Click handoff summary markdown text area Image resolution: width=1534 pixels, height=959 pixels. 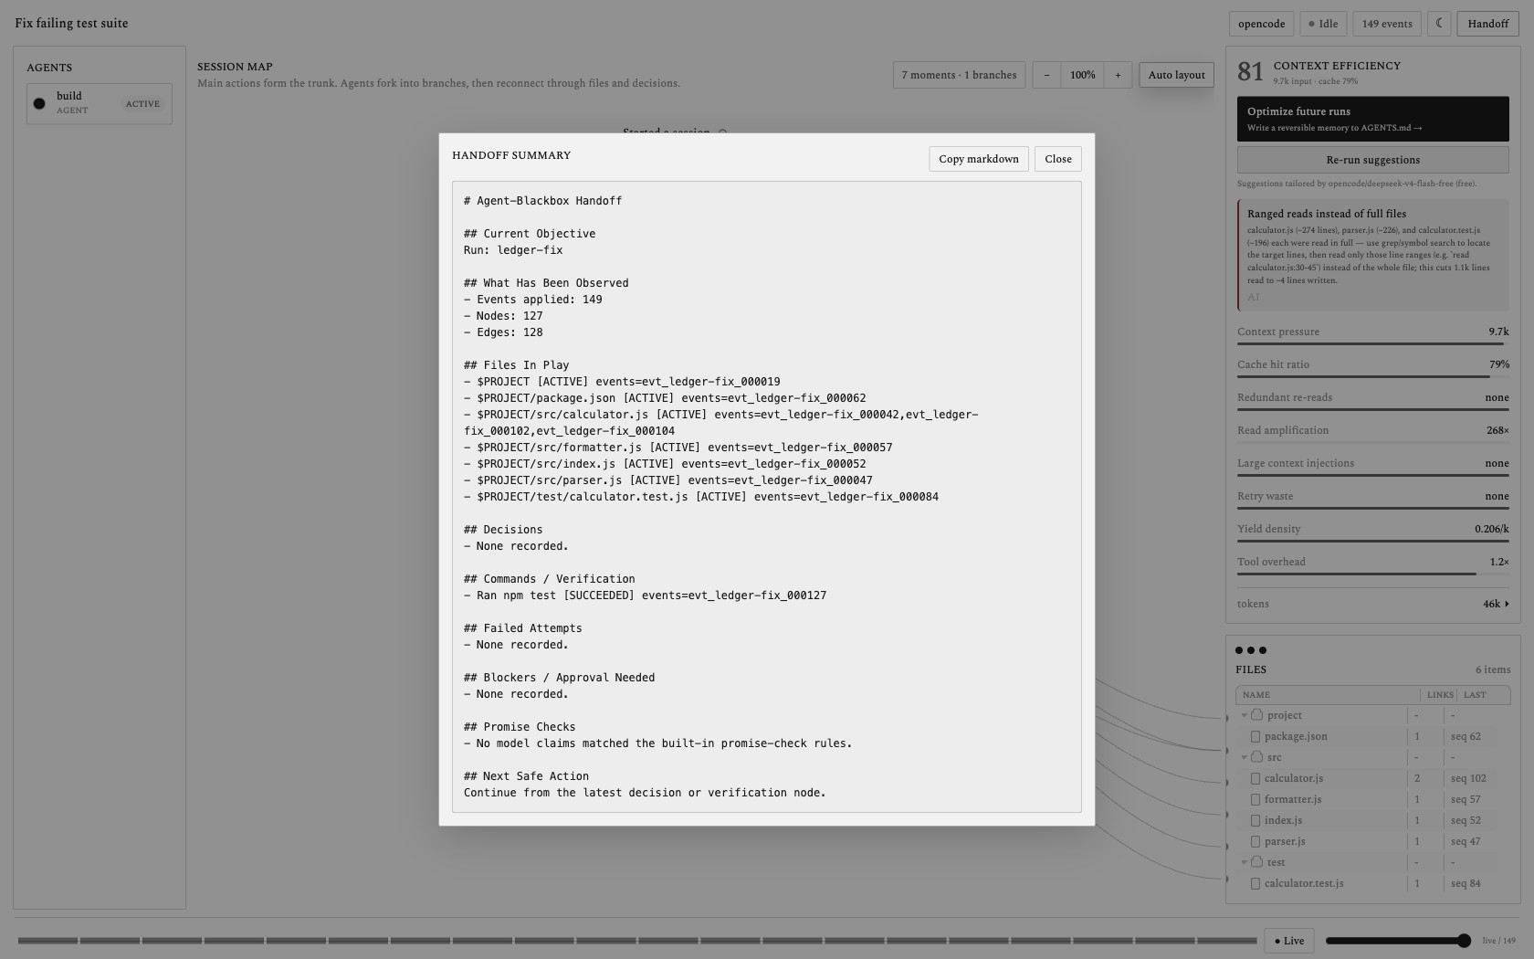[766, 497]
